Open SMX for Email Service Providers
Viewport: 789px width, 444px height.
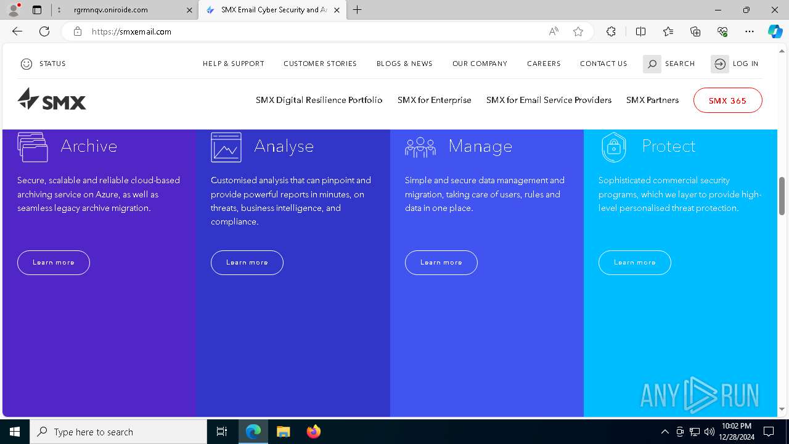549,100
